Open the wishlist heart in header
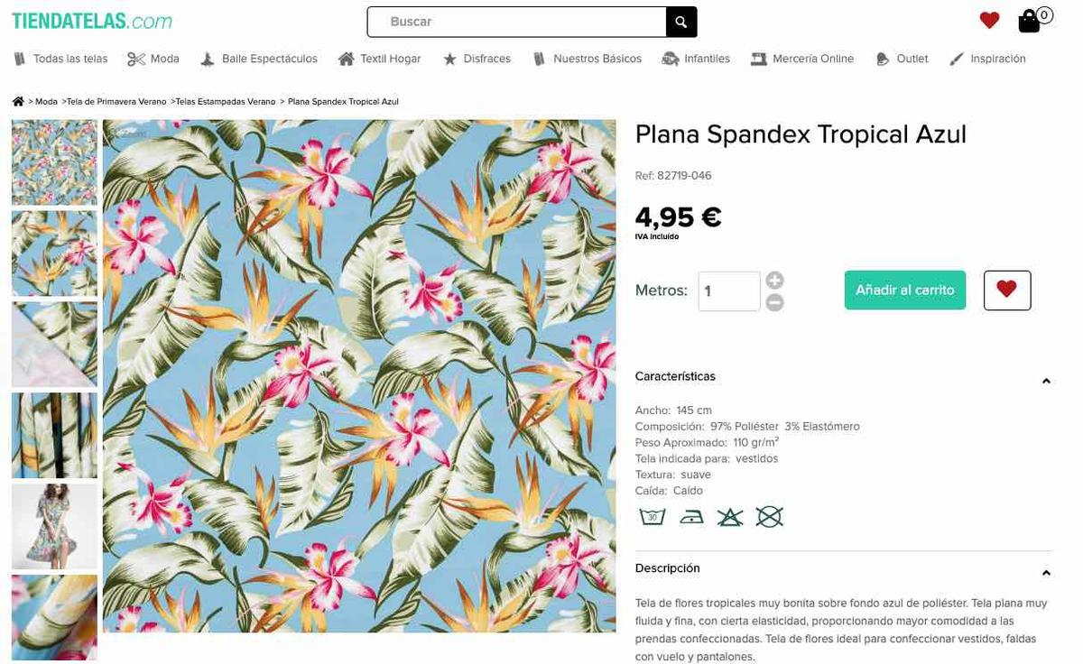The height and width of the screenshot is (664, 1083). click(x=989, y=21)
